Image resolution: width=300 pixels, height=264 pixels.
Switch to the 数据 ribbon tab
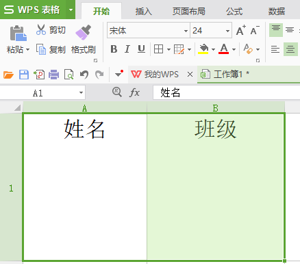(x=277, y=11)
